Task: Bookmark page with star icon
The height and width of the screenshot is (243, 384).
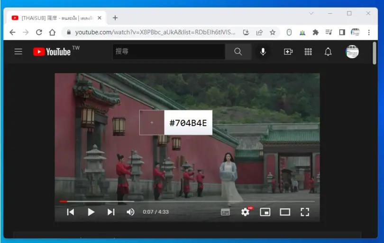Action: (x=273, y=32)
